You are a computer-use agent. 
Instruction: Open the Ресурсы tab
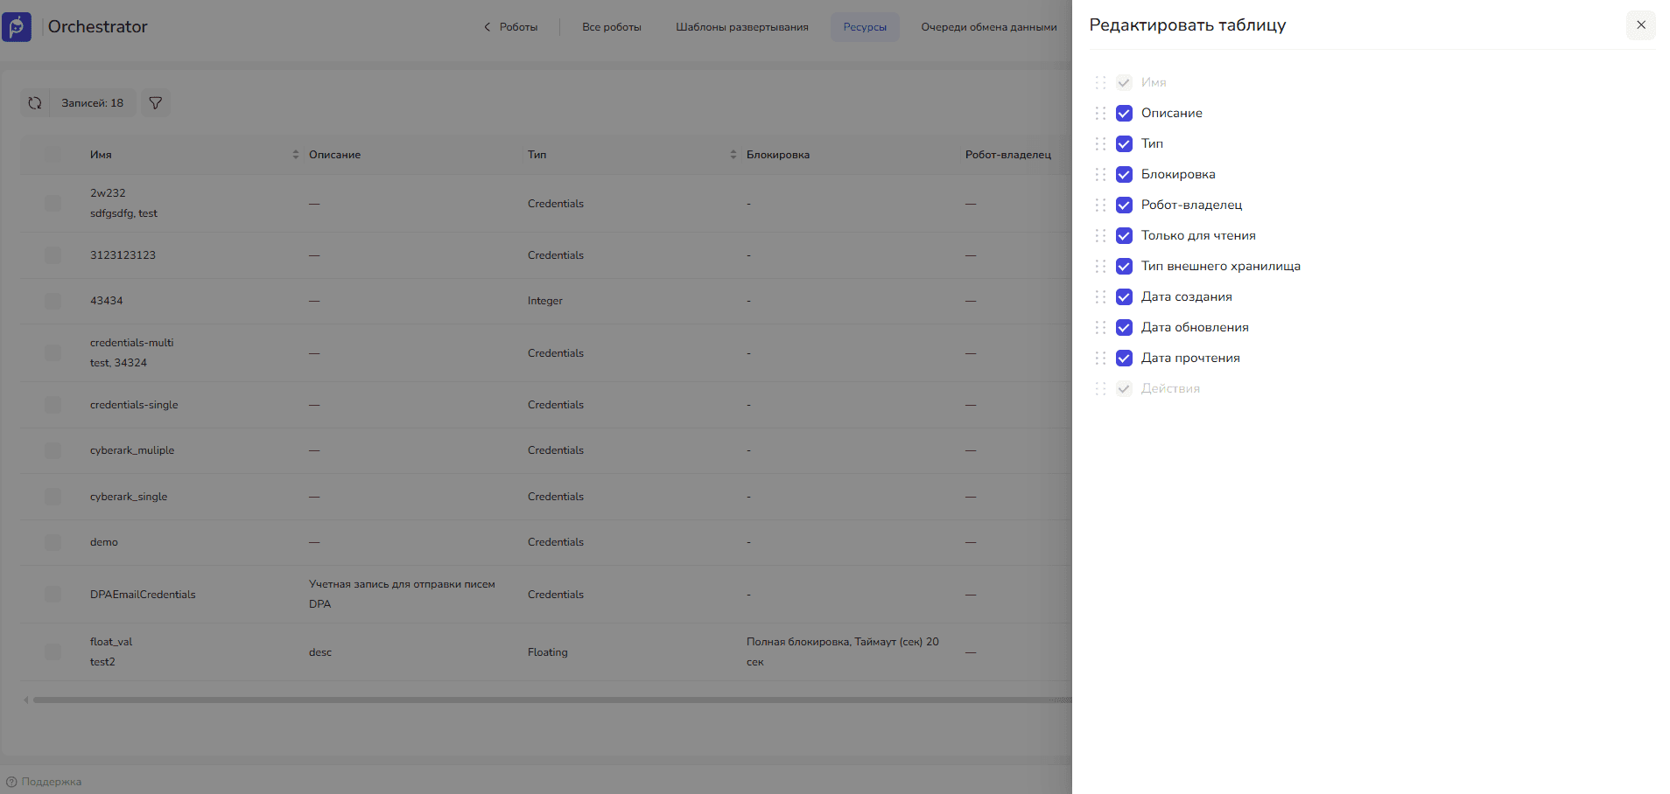tap(864, 27)
